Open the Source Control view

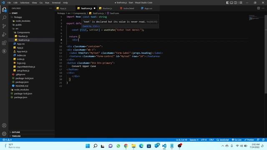coord(4,26)
